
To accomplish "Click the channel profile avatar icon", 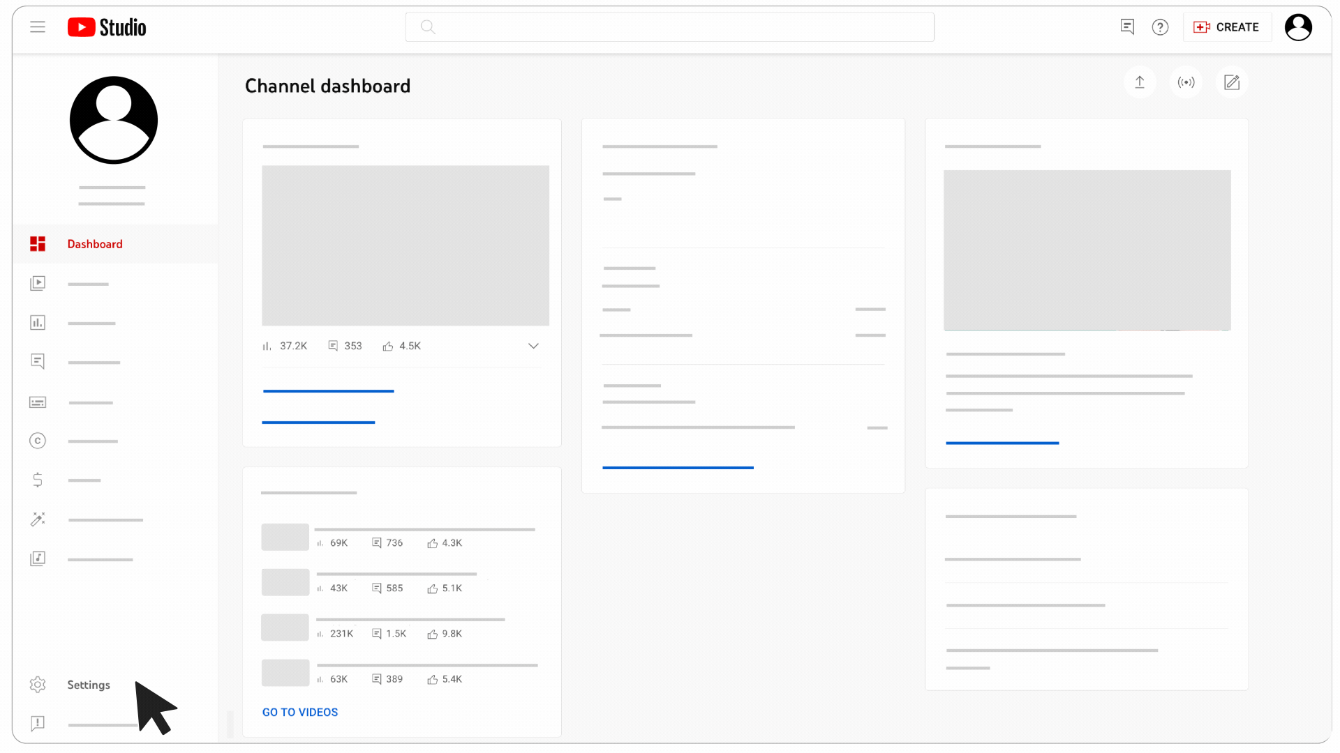I will click(x=113, y=119).
